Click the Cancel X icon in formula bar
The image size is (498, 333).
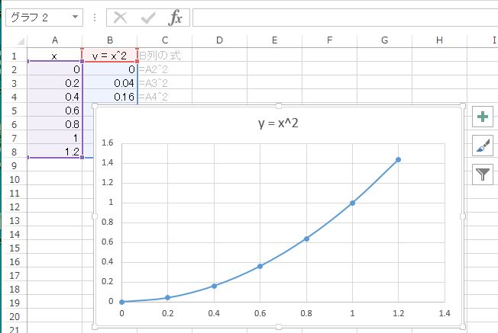click(x=121, y=18)
